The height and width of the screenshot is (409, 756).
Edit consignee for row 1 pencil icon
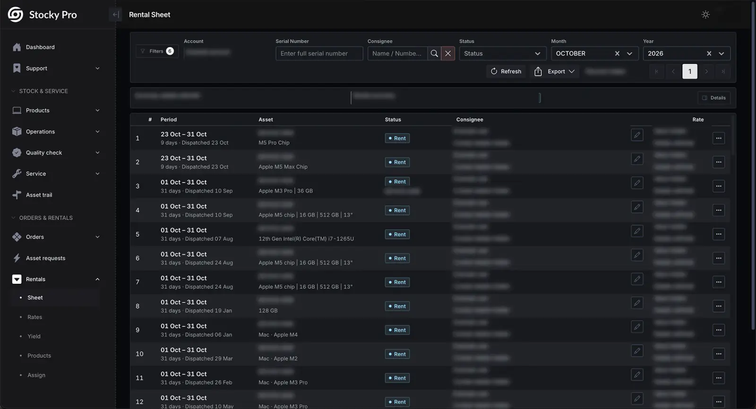pyautogui.click(x=637, y=135)
